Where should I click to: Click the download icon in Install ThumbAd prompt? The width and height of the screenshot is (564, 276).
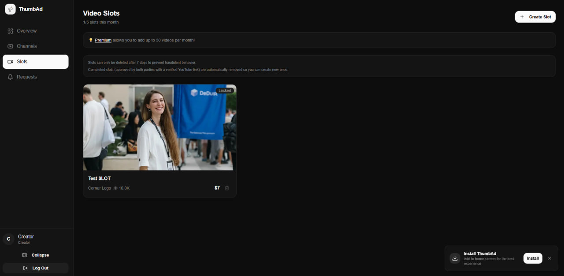(455, 258)
